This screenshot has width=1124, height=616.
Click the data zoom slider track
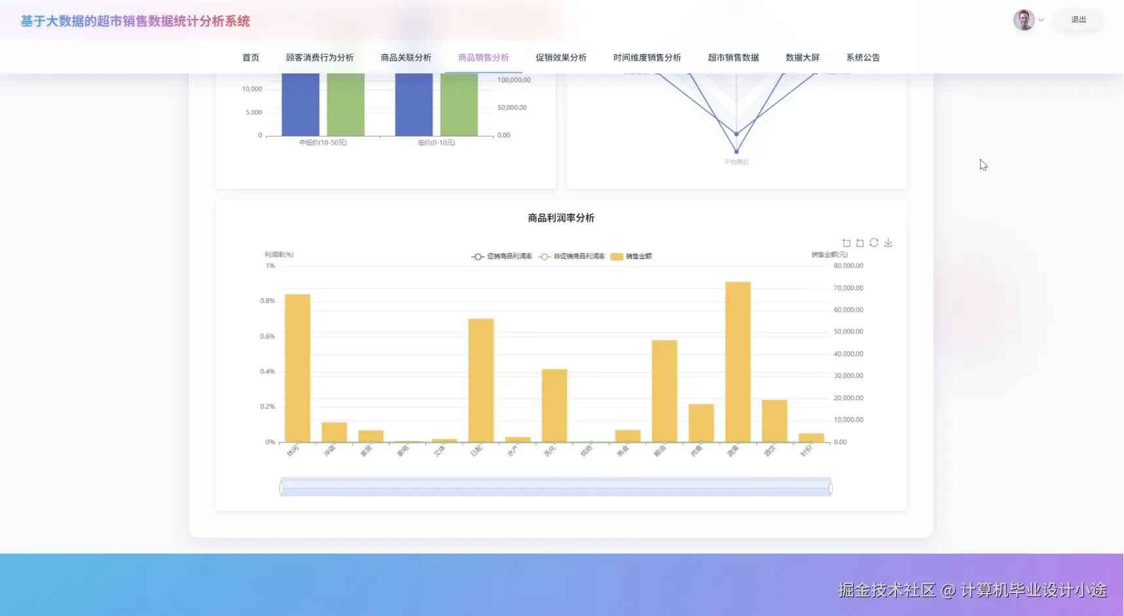556,488
